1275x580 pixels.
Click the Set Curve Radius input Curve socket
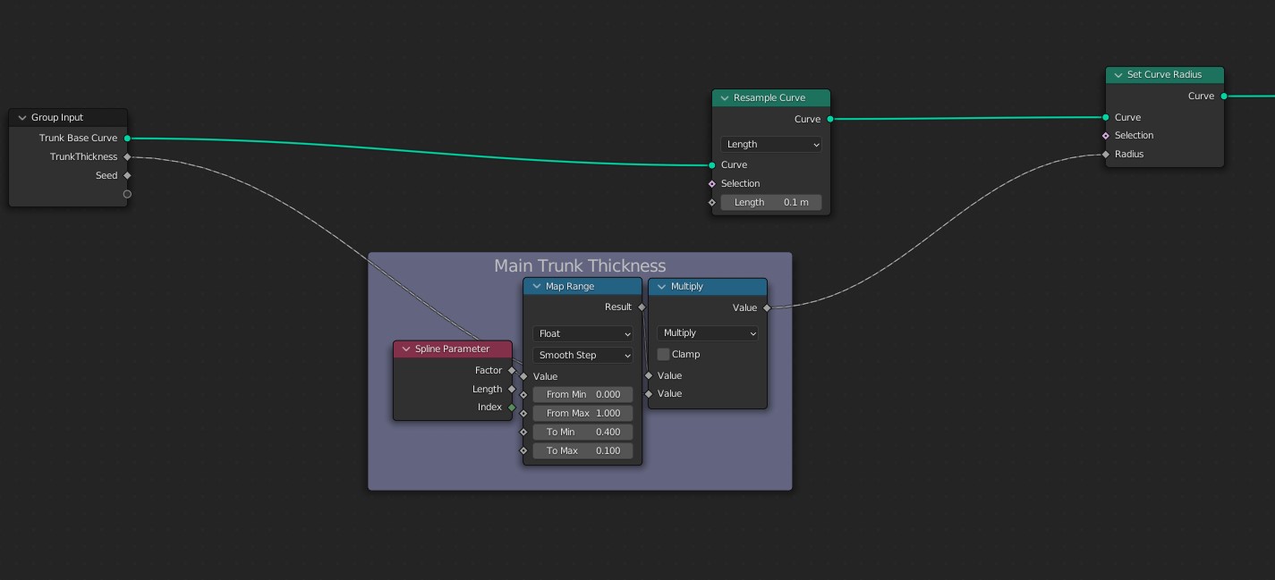[1106, 117]
